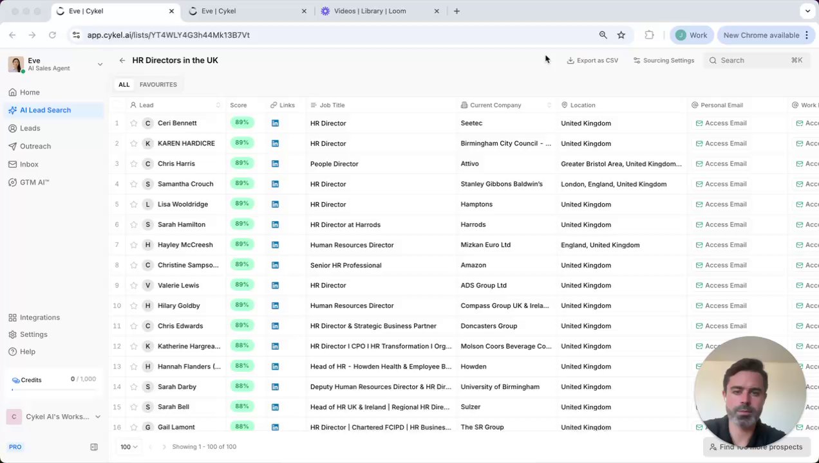
Task: Switch to the FAVOURITES tab
Action: click(x=158, y=84)
